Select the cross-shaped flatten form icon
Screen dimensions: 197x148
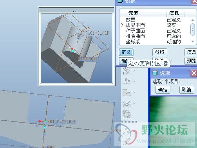pos(127,114)
